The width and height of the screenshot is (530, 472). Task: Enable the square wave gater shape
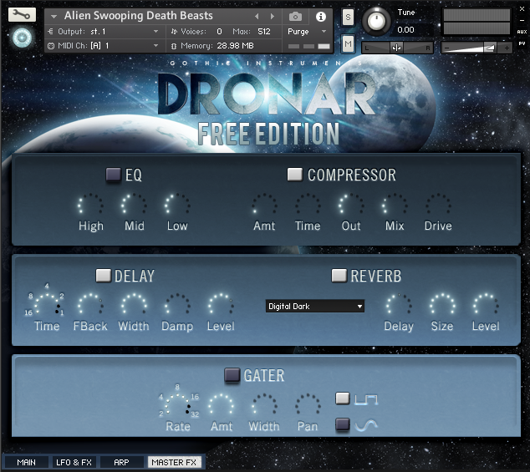(343, 398)
